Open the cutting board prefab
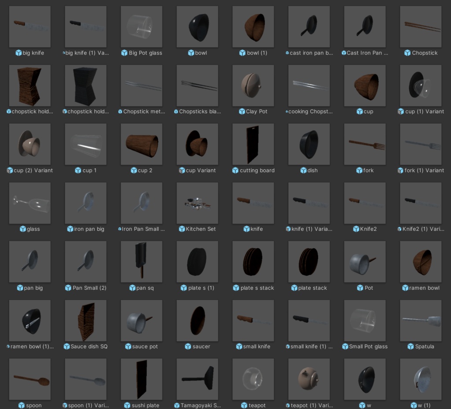 253,144
